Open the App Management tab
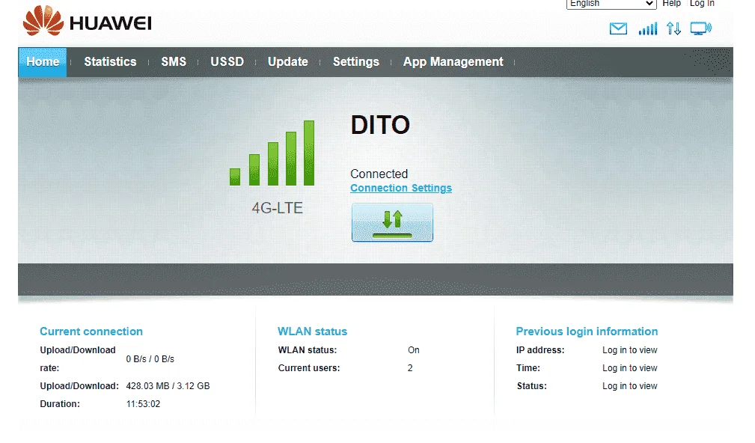This screenshot has width=755, height=443. 453,62
